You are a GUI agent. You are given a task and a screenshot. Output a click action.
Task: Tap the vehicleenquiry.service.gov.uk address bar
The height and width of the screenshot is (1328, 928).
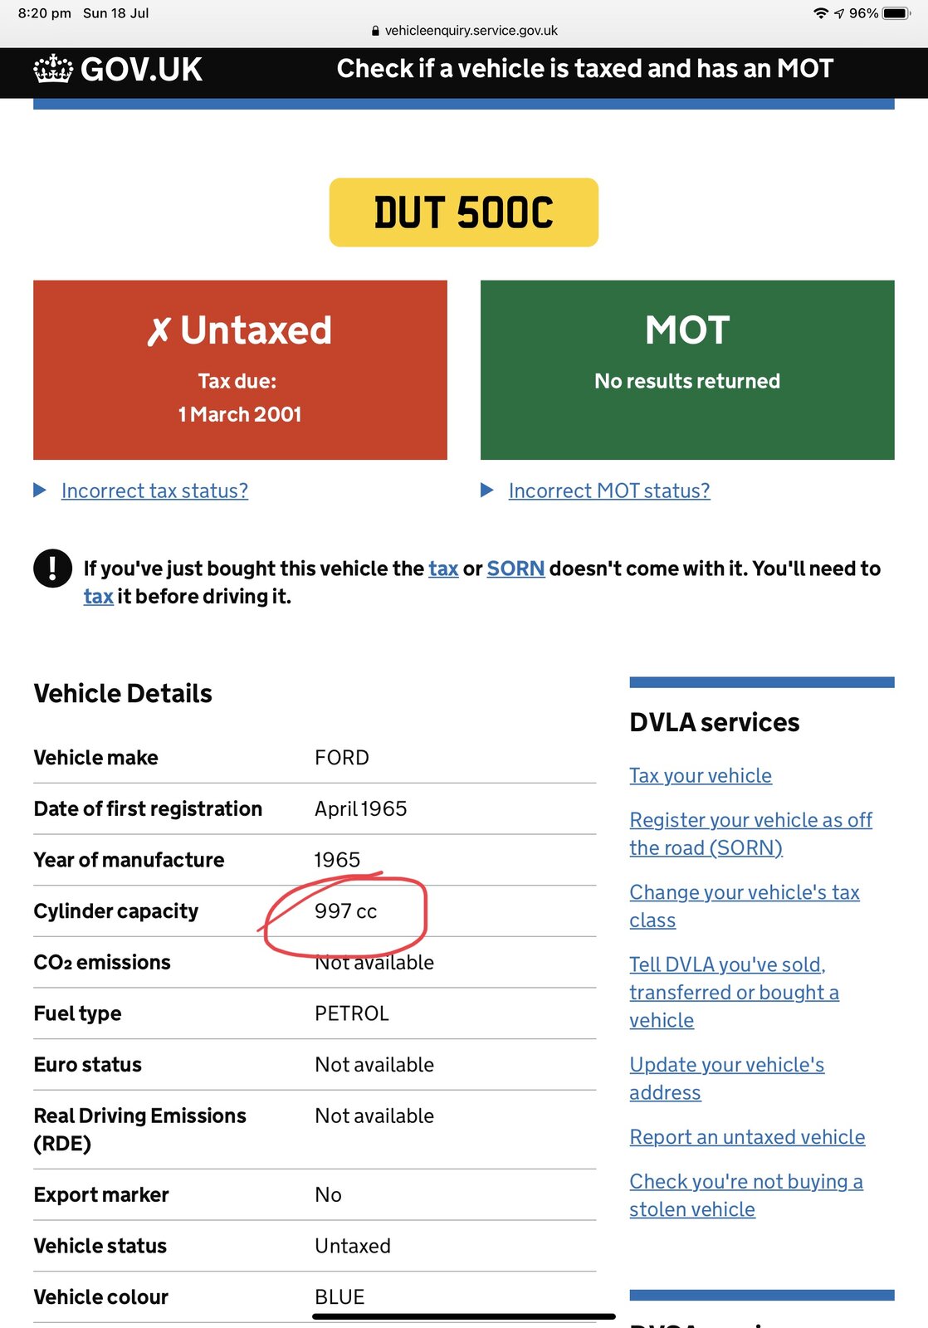(471, 31)
